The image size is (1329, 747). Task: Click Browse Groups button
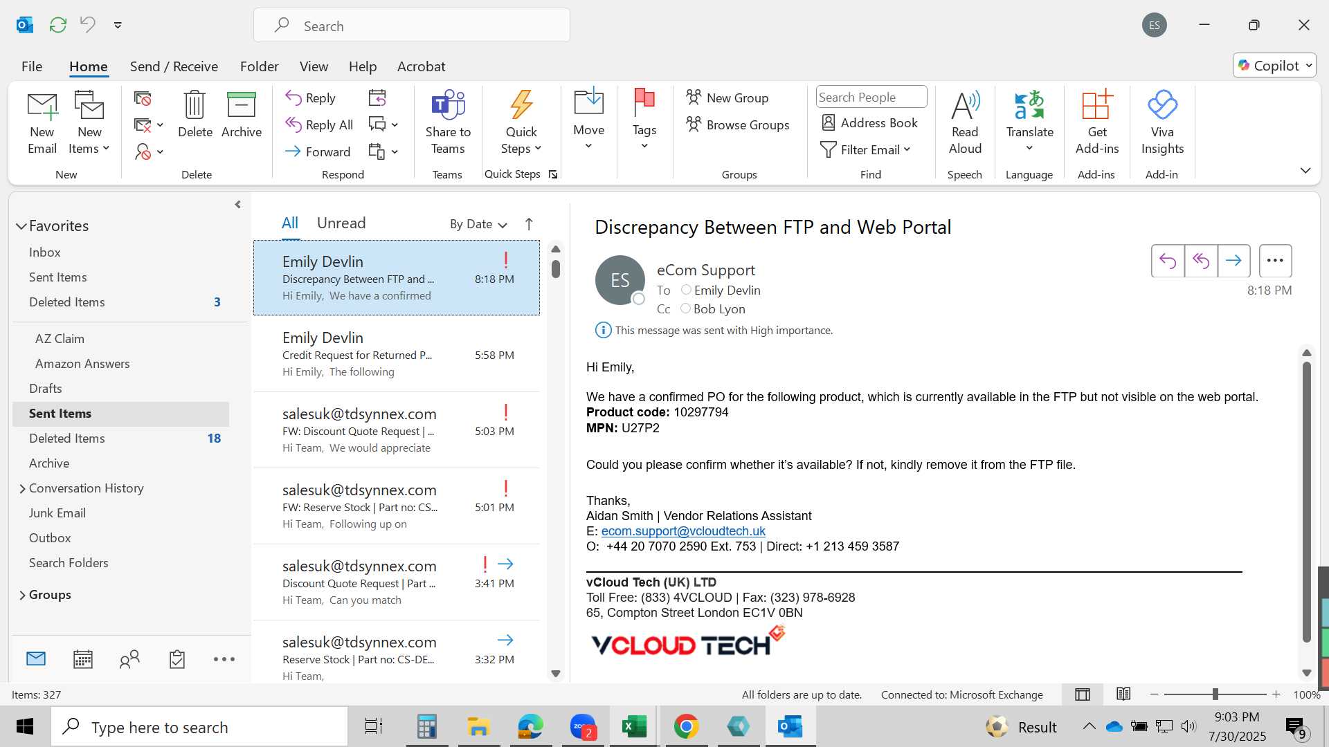[x=738, y=124]
